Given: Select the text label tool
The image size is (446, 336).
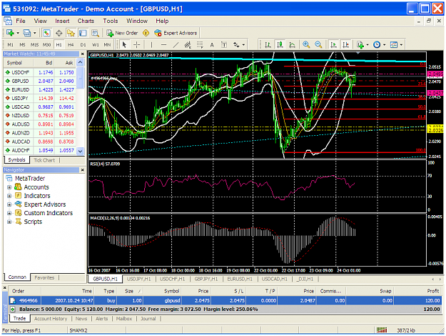Looking at the screenshot, I should tap(224, 45).
